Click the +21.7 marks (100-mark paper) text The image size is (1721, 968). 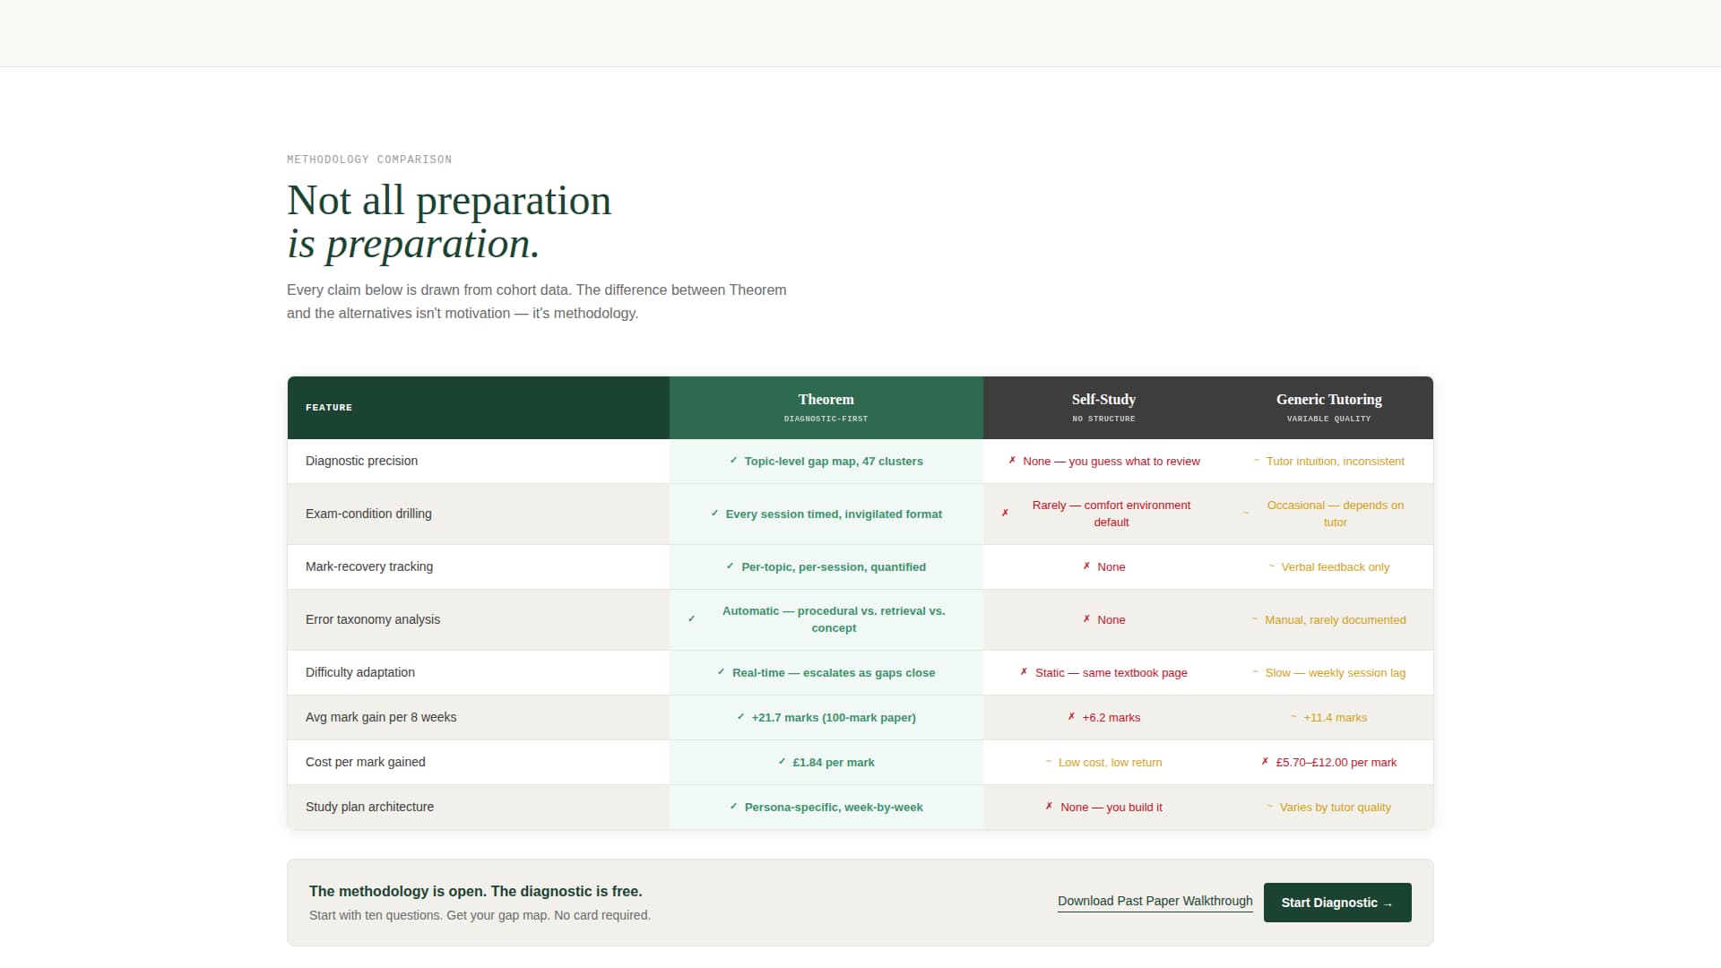[x=834, y=718]
